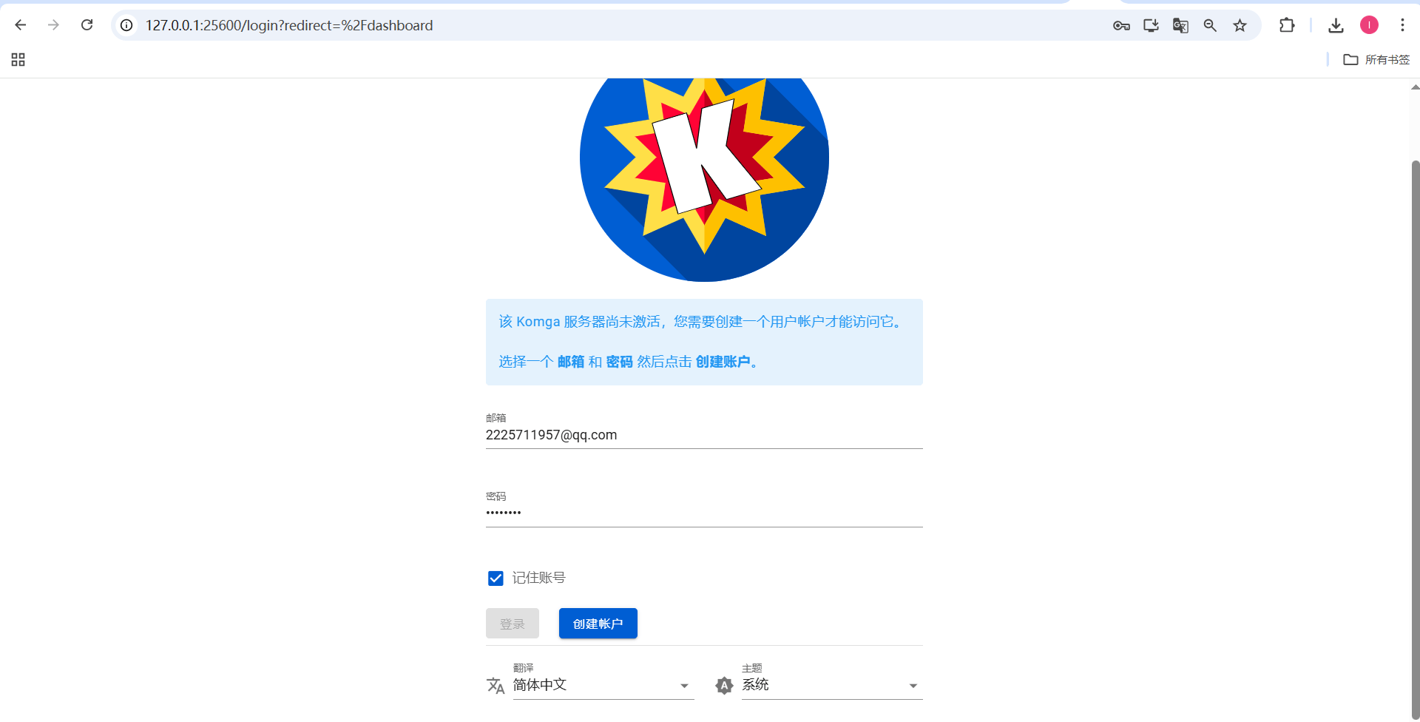Expand the 系统 theme dropdown

[832, 685]
